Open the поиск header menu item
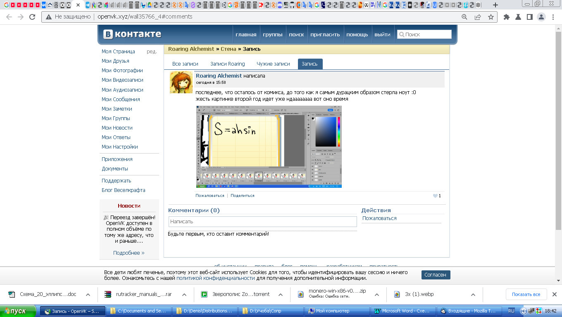The image size is (562, 317). point(296,35)
